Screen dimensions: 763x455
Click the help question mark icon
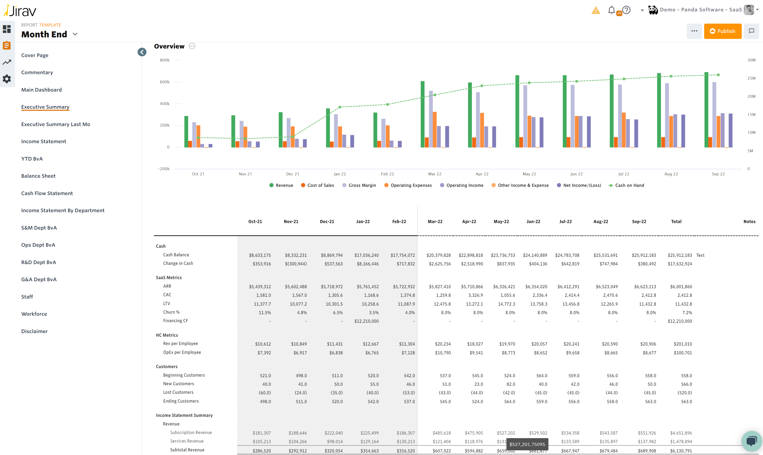point(626,10)
